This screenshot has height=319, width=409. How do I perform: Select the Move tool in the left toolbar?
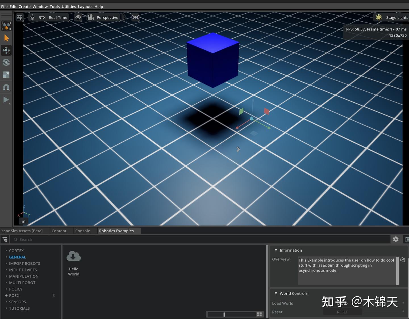(6, 50)
